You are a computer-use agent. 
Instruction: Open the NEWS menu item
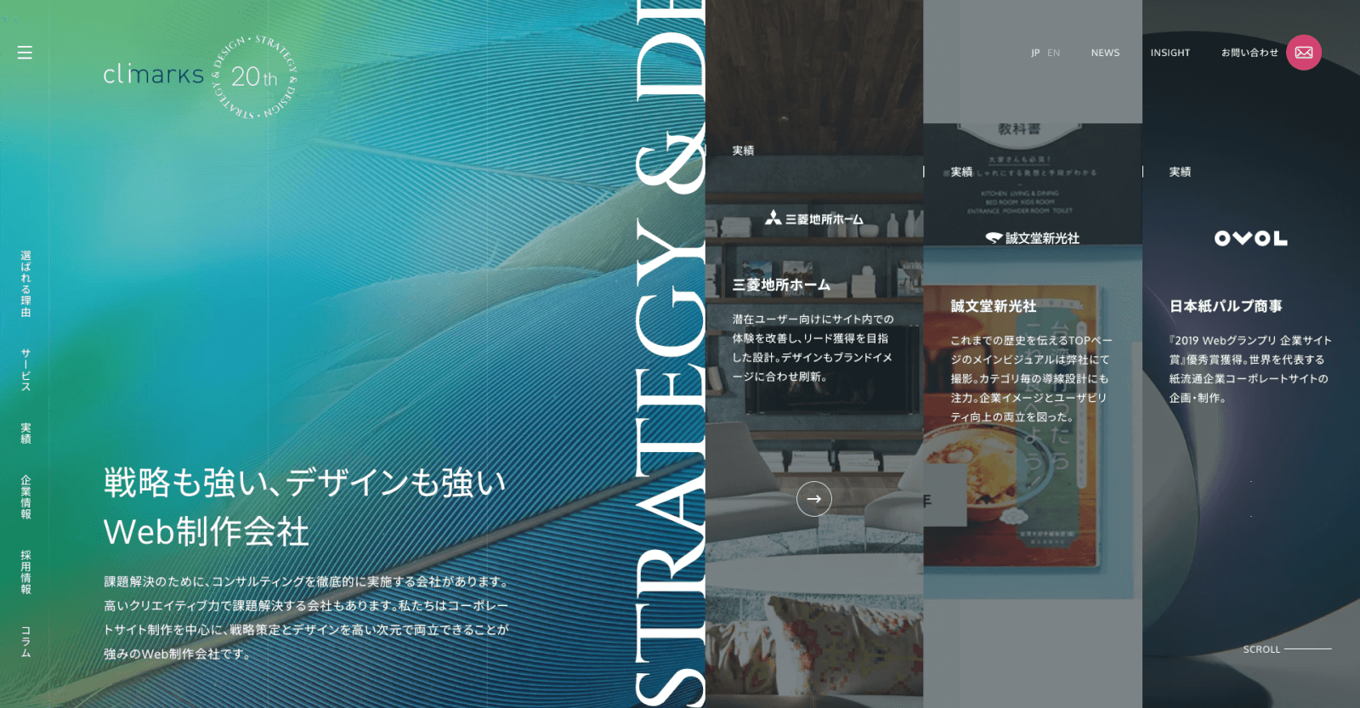tap(1105, 53)
